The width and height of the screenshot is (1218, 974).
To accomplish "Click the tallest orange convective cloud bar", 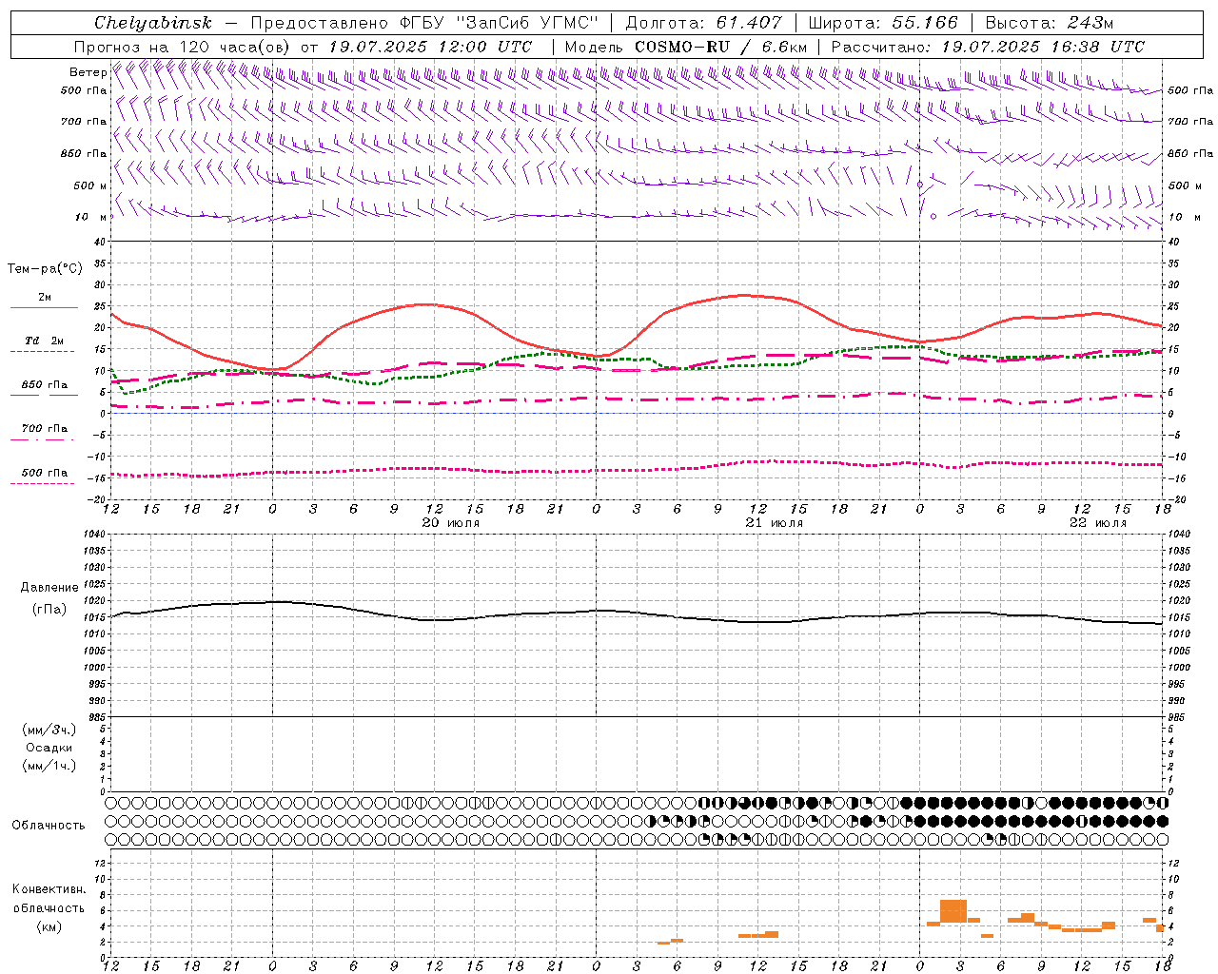I will point(953,911).
